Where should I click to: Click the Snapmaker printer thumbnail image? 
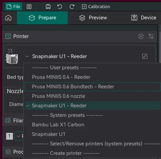tap(12, 56)
